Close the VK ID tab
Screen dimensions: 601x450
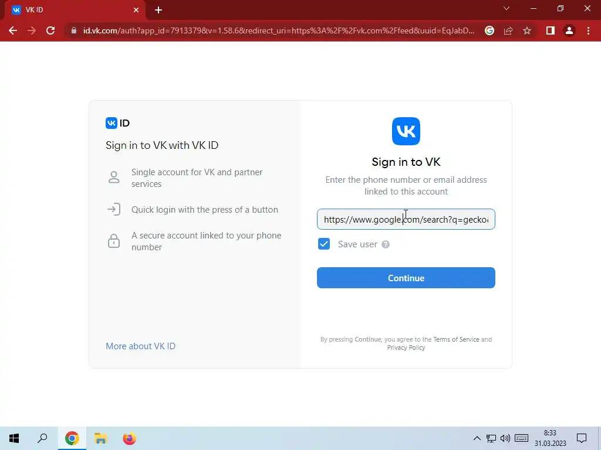tap(136, 10)
